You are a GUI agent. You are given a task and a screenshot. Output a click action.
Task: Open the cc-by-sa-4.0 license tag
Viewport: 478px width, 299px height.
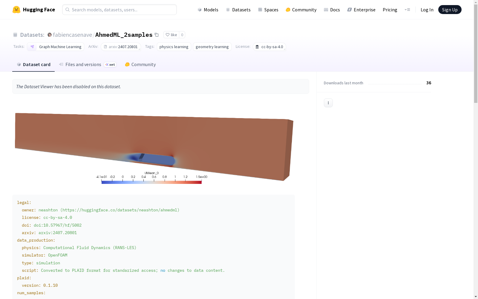click(x=269, y=47)
